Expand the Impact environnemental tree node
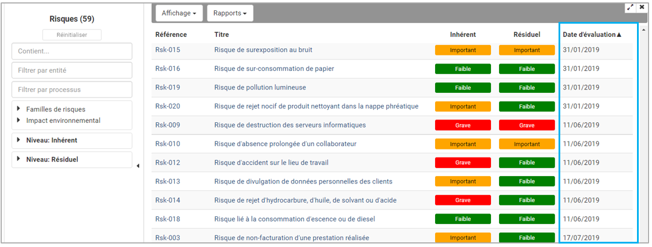Screen dimensions: 652x247 point(18,121)
